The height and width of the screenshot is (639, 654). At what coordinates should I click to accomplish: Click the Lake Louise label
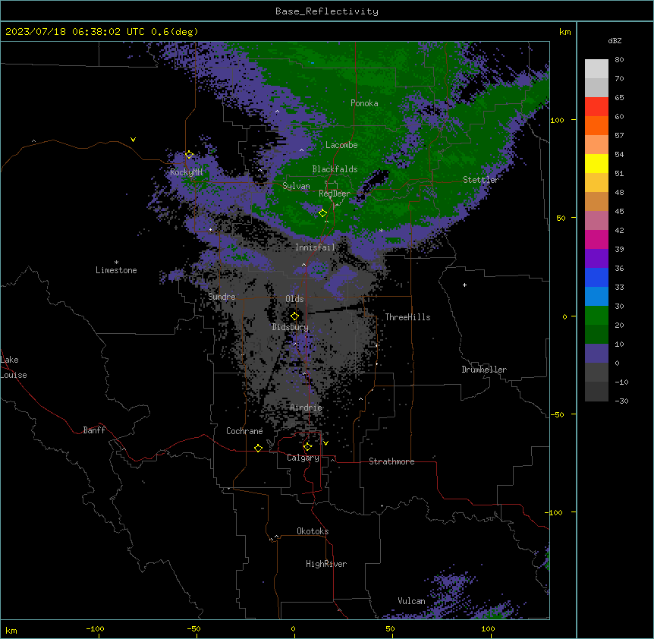14,367
